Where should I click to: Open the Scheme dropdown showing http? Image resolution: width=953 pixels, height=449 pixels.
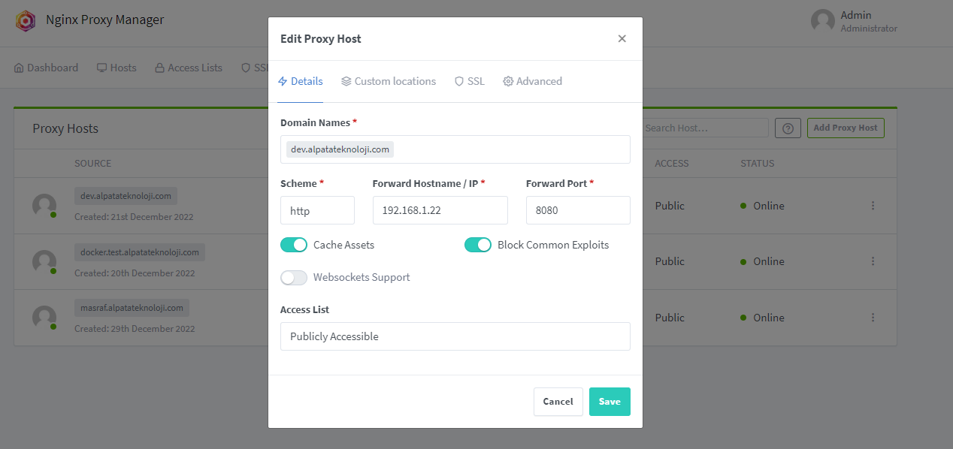pos(317,211)
